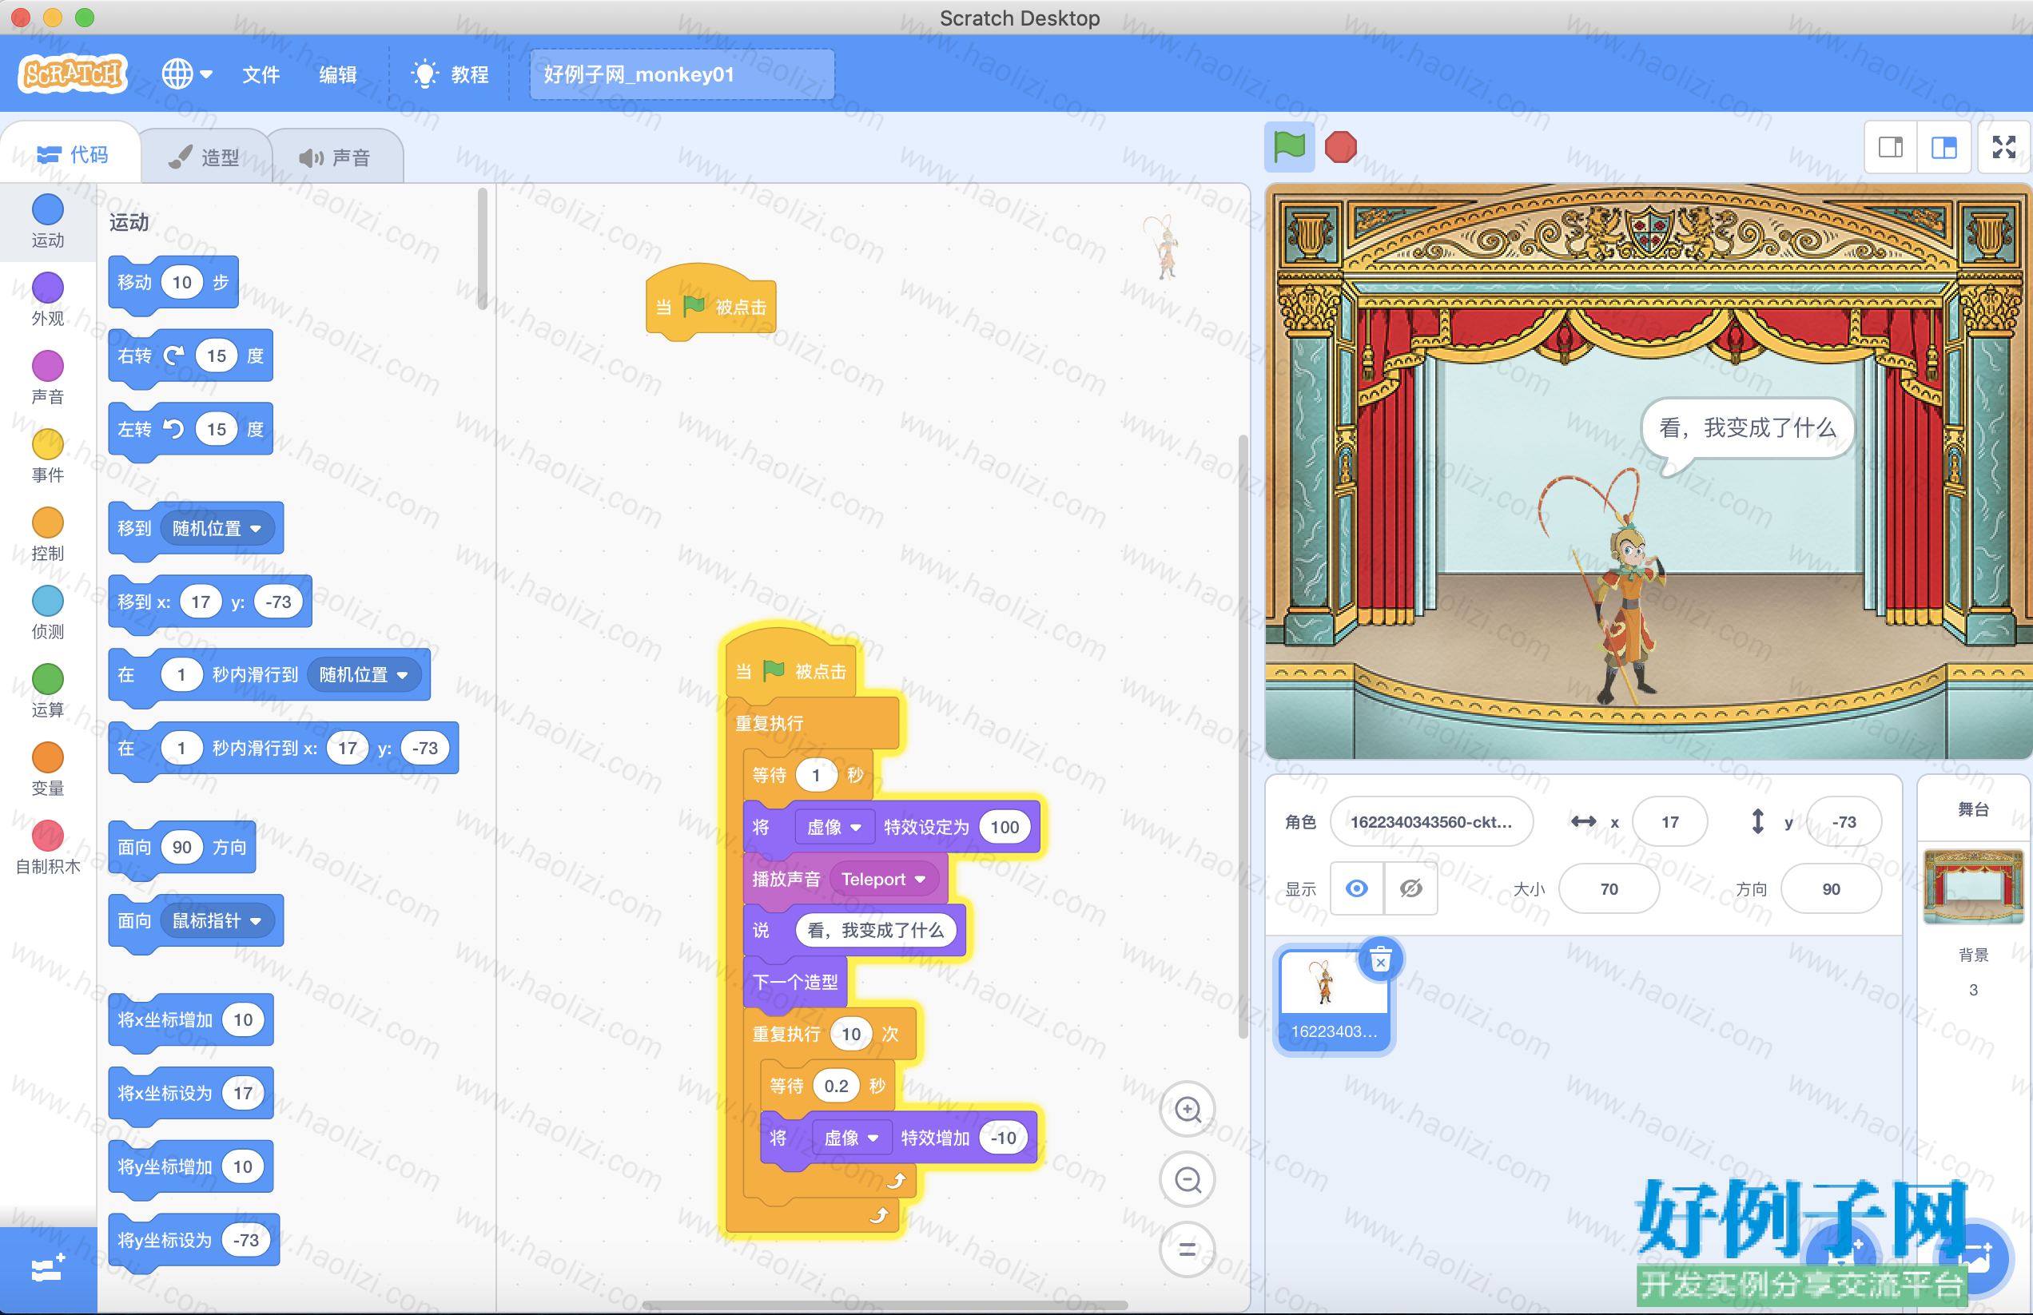The image size is (2033, 1315).
Task: Click the 下一个造型 block in script
Action: (796, 982)
